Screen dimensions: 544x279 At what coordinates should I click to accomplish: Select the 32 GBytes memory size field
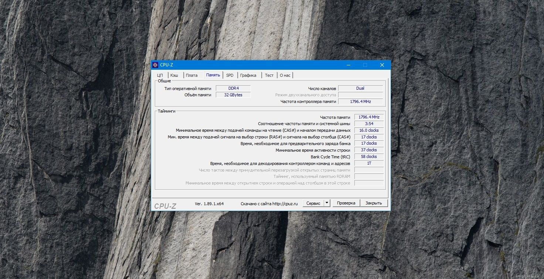233,95
